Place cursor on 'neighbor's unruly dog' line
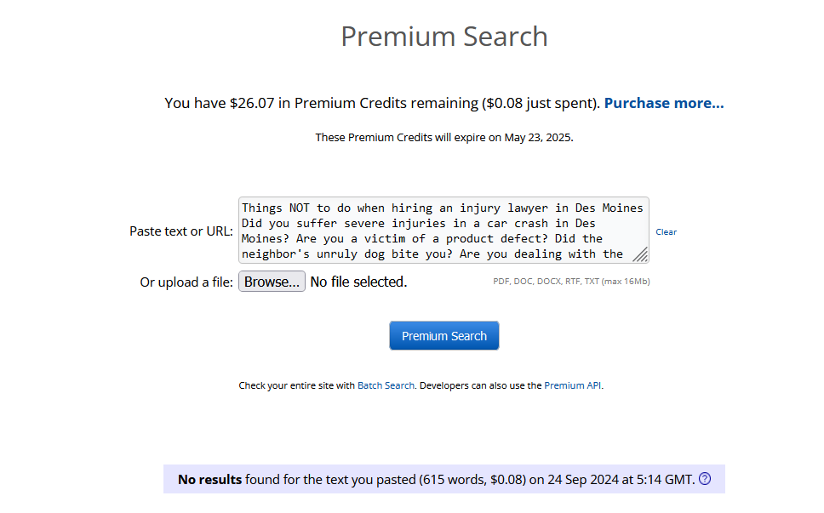Image resolution: width=824 pixels, height=513 pixels. click(x=432, y=254)
